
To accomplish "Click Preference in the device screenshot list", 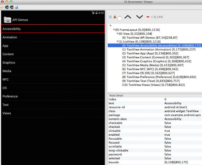I will pyautogui.click(x=53, y=96).
